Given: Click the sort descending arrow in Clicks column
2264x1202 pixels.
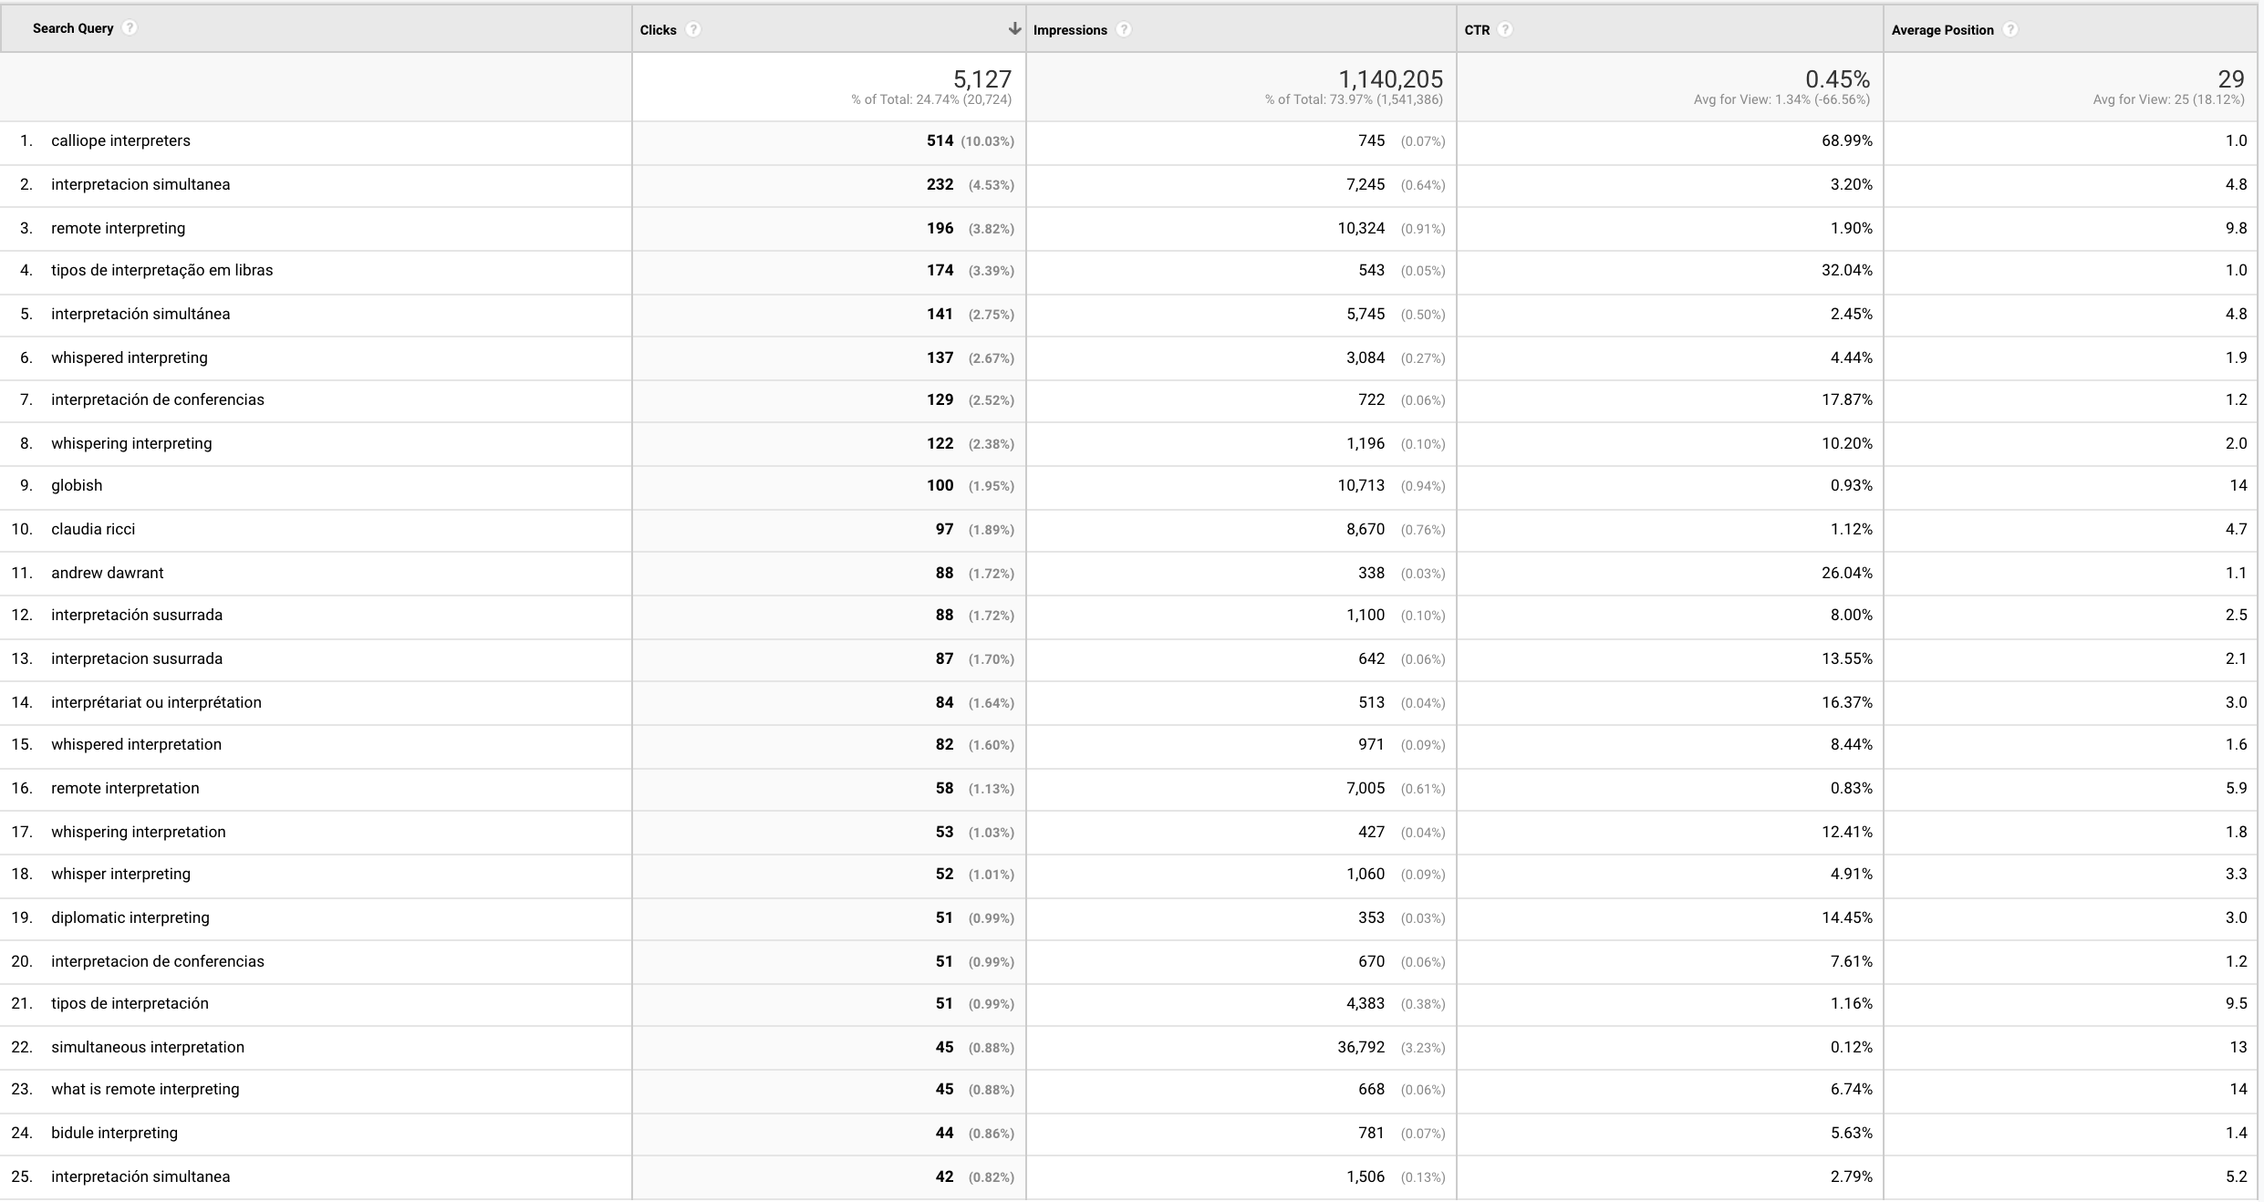Looking at the screenshot, I should pyautogui.click(x=1014, y=28).
